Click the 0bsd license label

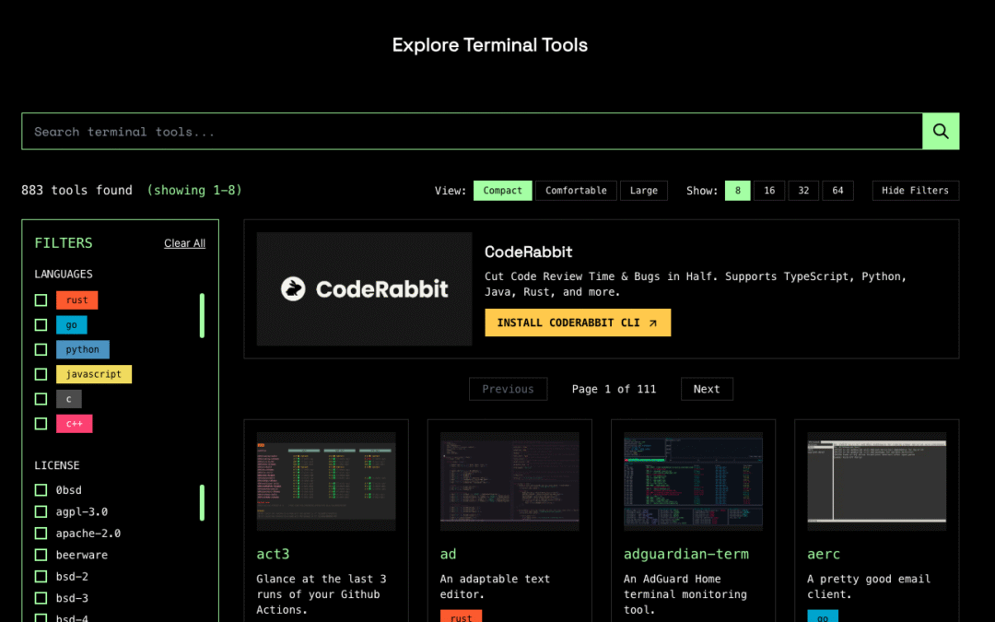pyautogui.click(x=68, y=490)
